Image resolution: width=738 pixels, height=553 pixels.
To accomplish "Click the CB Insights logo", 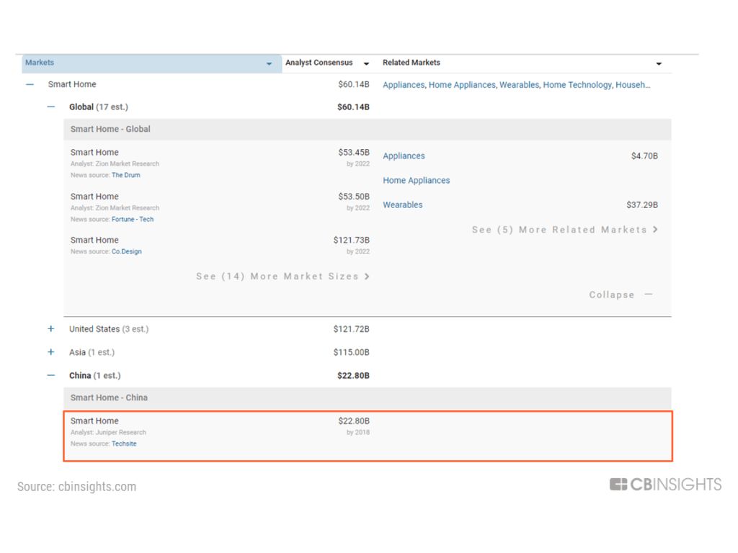I will 665,485.
